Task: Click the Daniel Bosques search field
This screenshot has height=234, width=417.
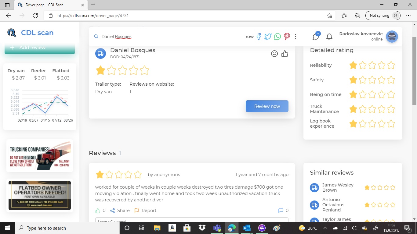Action: pyautogui.click(x=171, y=37)
